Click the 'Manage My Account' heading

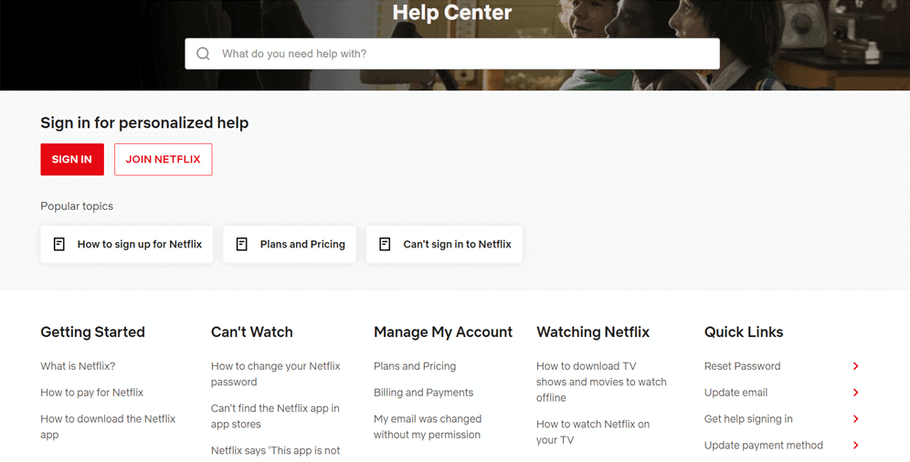click(x=443, y=332)
